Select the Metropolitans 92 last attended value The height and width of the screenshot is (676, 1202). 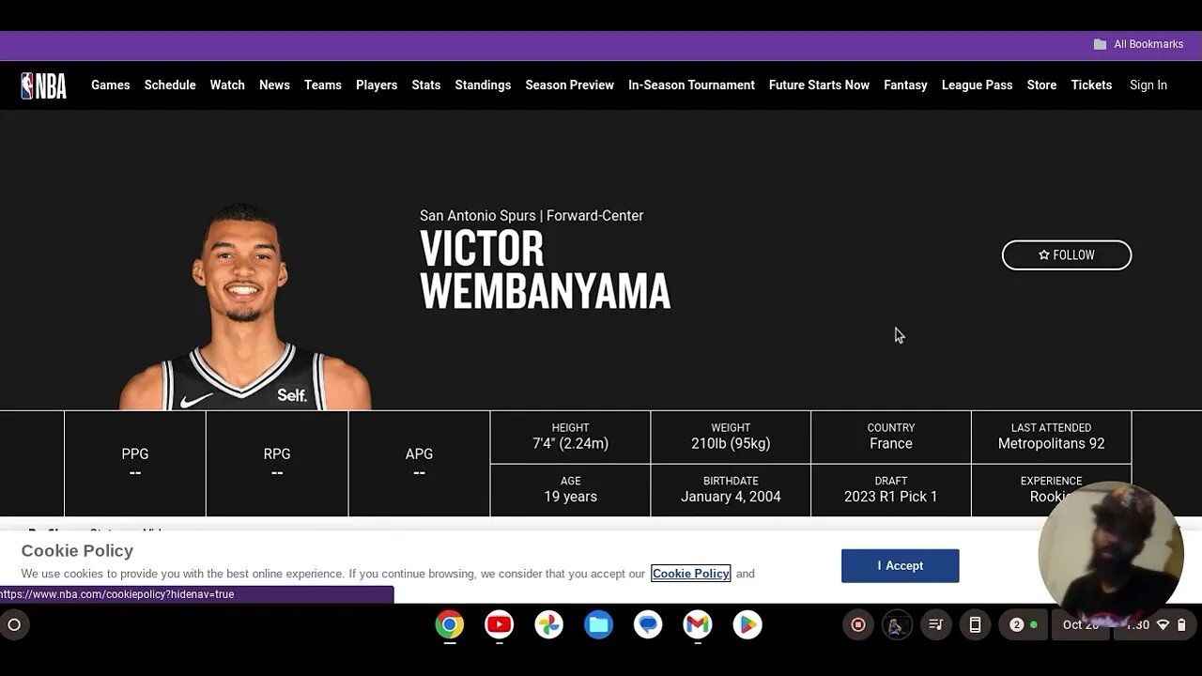[1051, 444]
